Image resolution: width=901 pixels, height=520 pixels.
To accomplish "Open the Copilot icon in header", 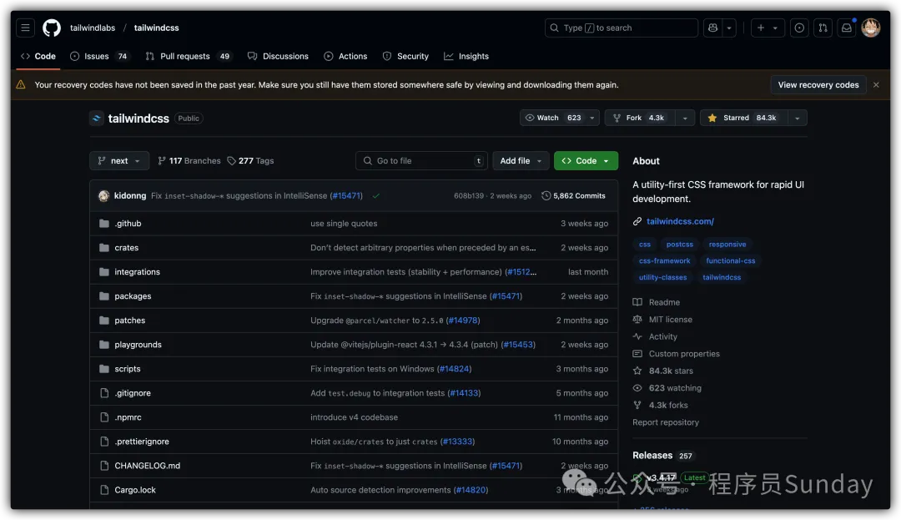I will [x=712, y=28].
